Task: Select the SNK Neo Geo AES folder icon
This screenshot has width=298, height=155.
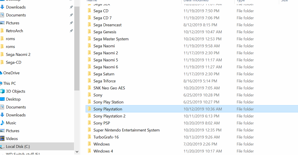Action: (x=89, y=88)
